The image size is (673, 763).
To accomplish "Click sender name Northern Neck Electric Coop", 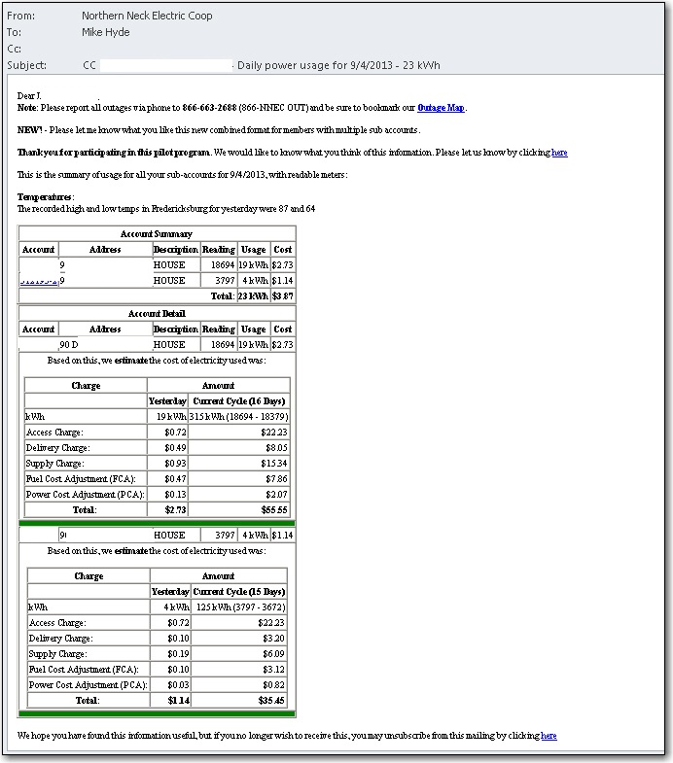I will 147,17.
